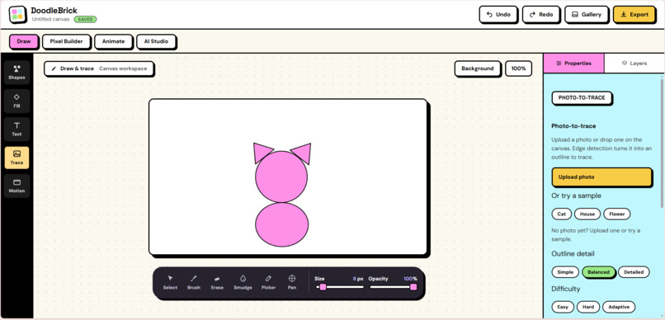Click the DoodleBrick logo icon
Screen dimensions: 665x320
17,14
